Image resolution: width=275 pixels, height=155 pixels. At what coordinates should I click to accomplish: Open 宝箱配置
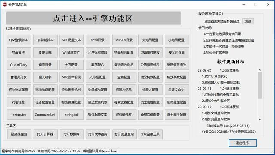click(x=124, y=77)
